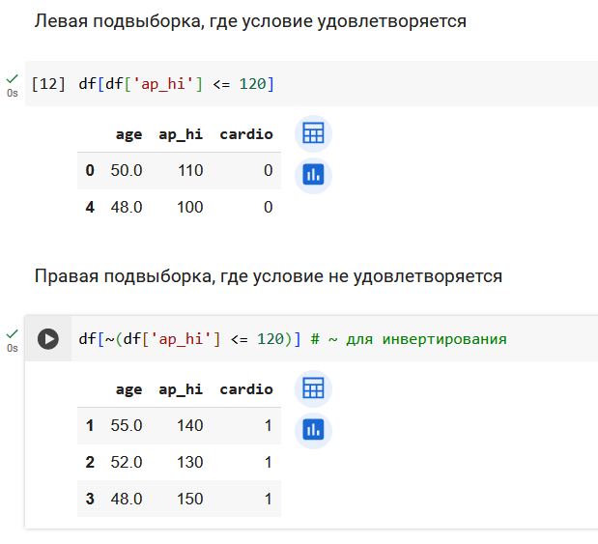Convert second output to interactive table
Viewport: 598px width, 544px height.
click(313, 388)
